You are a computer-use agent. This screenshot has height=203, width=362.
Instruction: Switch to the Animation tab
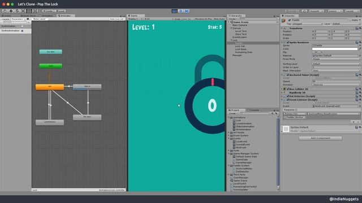pos(46,16)
